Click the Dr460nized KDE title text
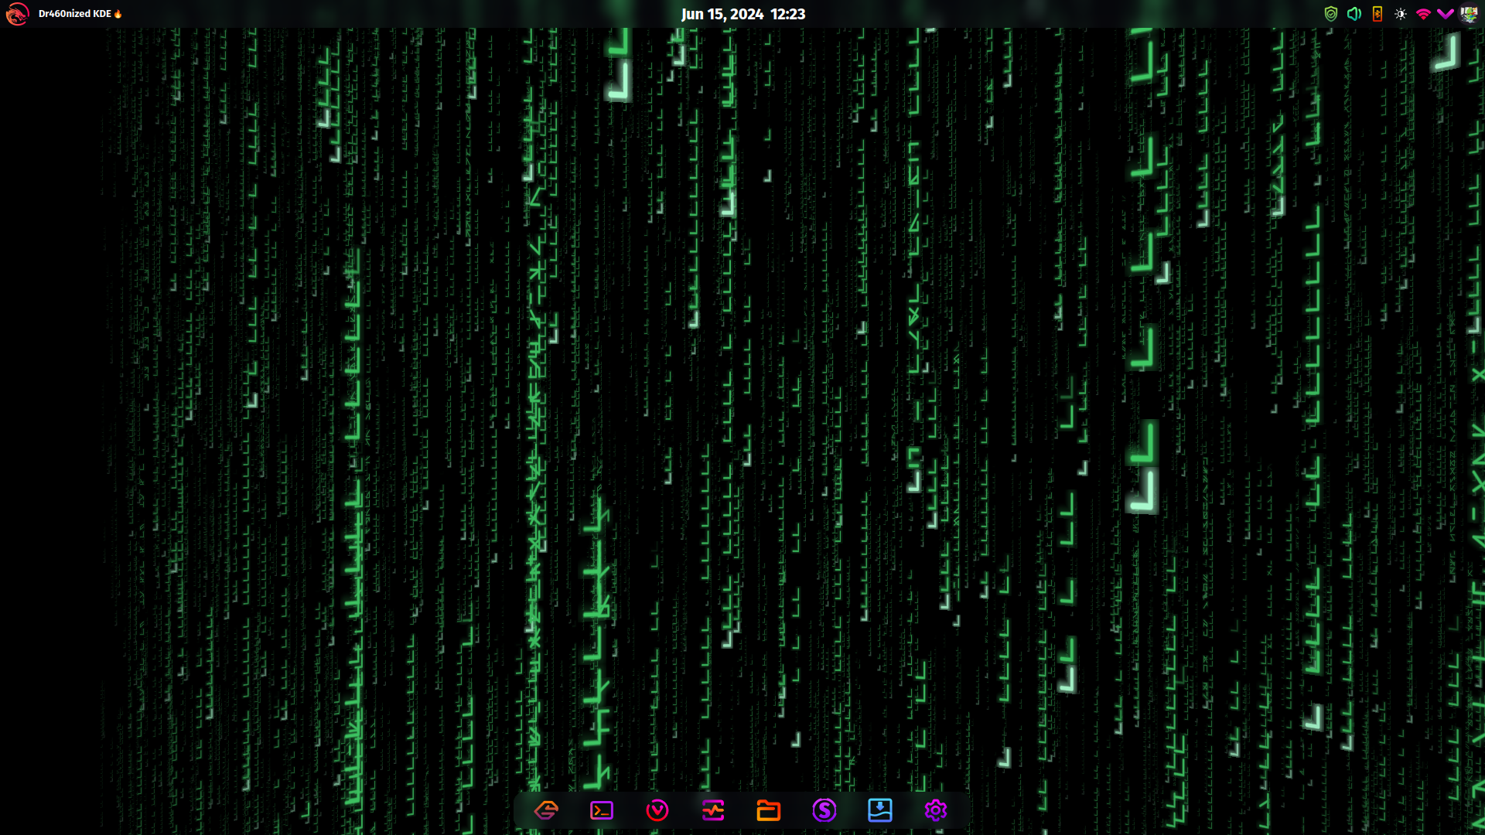Image resolution: width=1485 pixels, height=835 pixels. pyautogui.click(x=75, y=14)
